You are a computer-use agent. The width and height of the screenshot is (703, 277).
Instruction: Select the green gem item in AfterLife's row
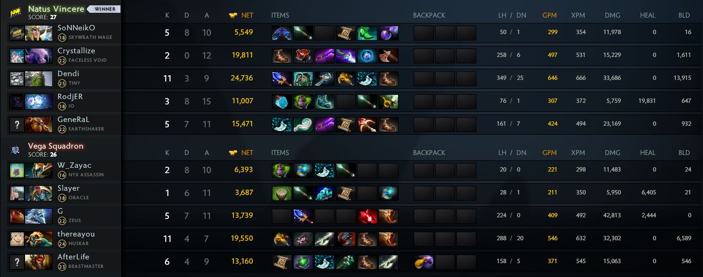[303, 262]
